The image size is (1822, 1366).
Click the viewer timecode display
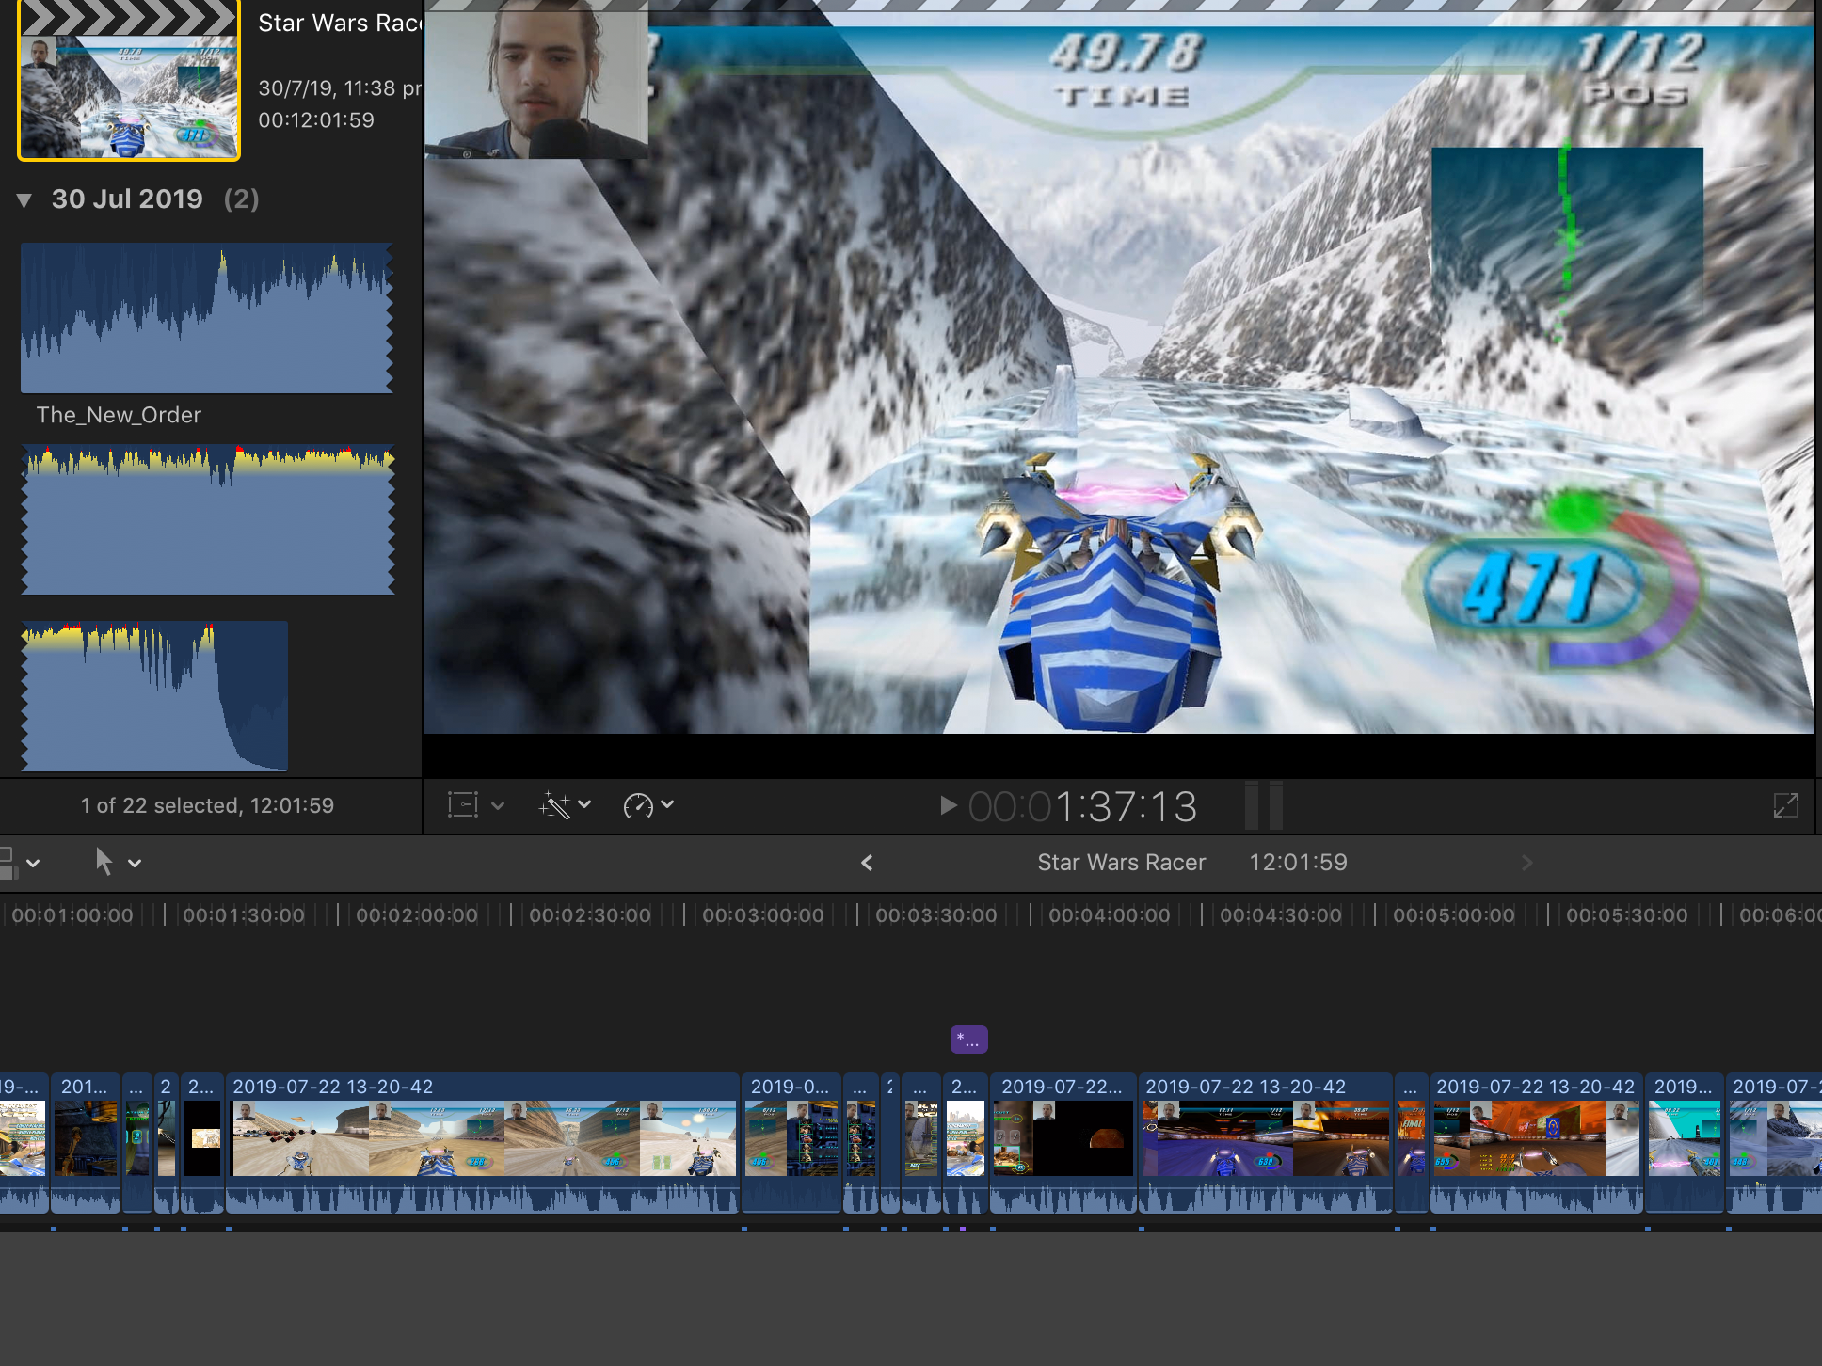coord(1082,806)
